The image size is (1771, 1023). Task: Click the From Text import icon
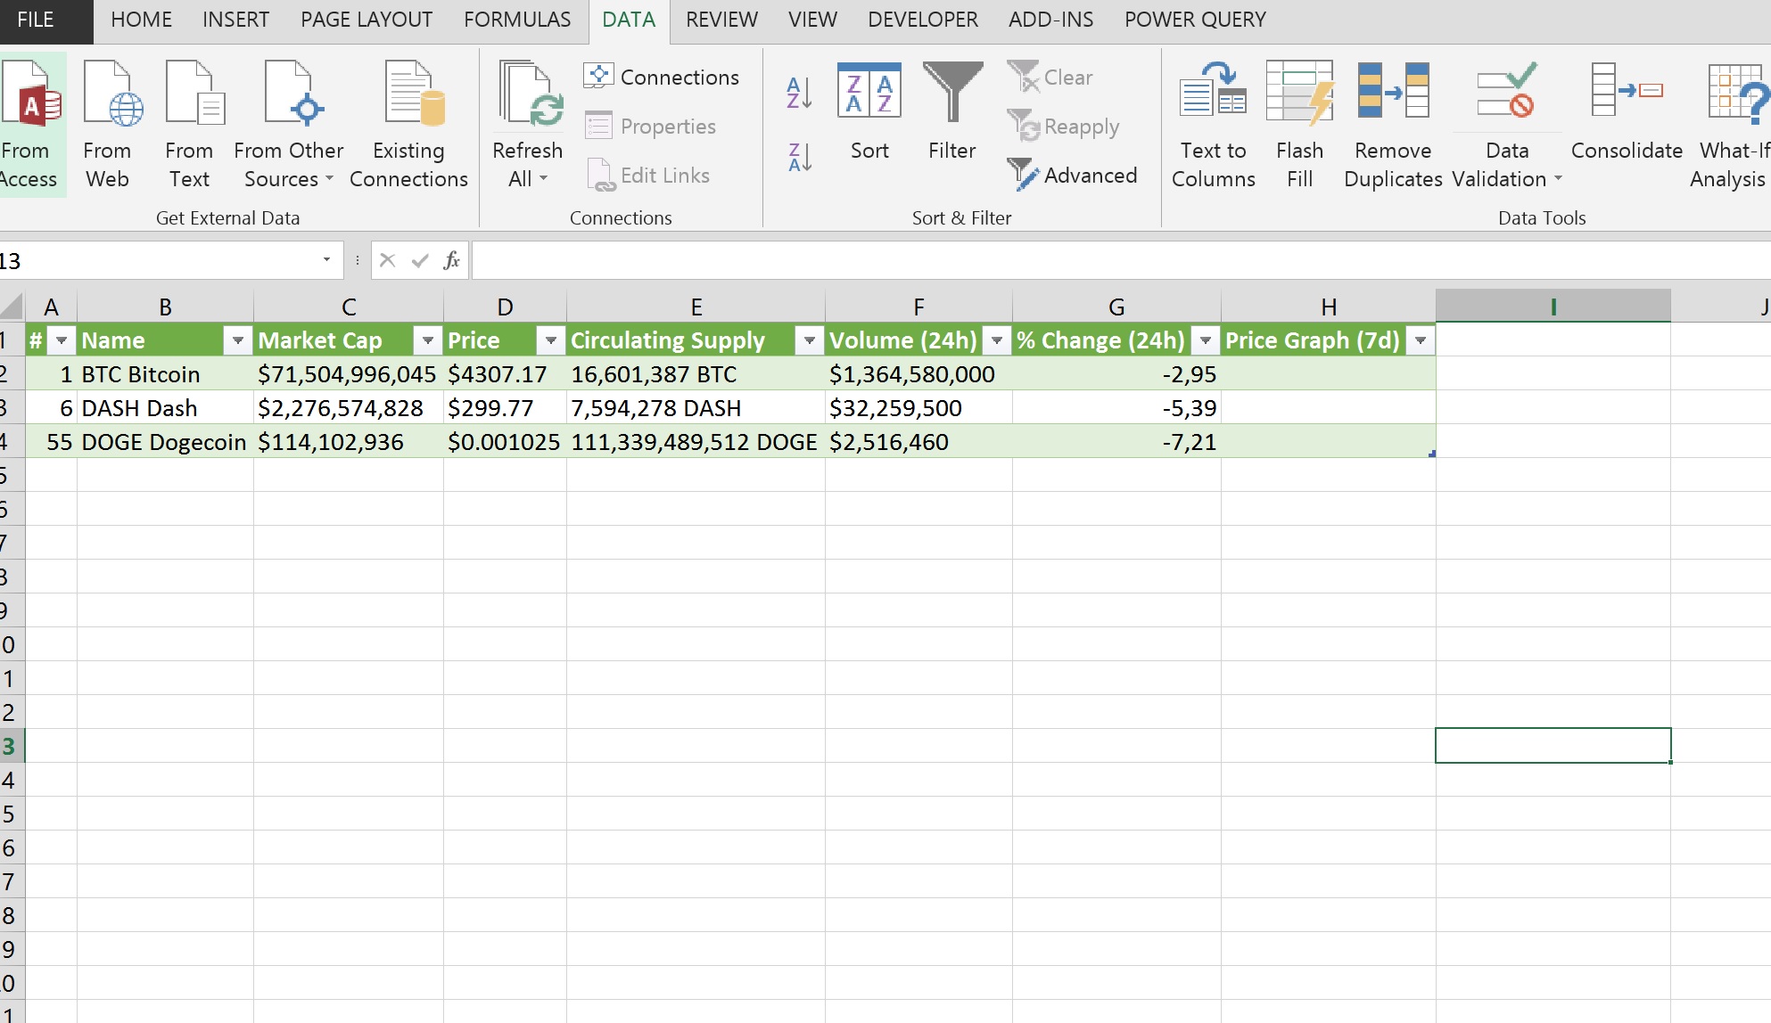(x=194, y=94)
